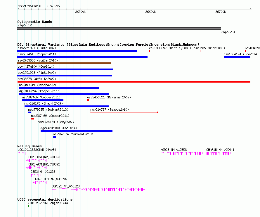Click the nsv962674 (Sudmant2013) text label
260x217 pixels.
pyautogui.click(x=73, y=134)
